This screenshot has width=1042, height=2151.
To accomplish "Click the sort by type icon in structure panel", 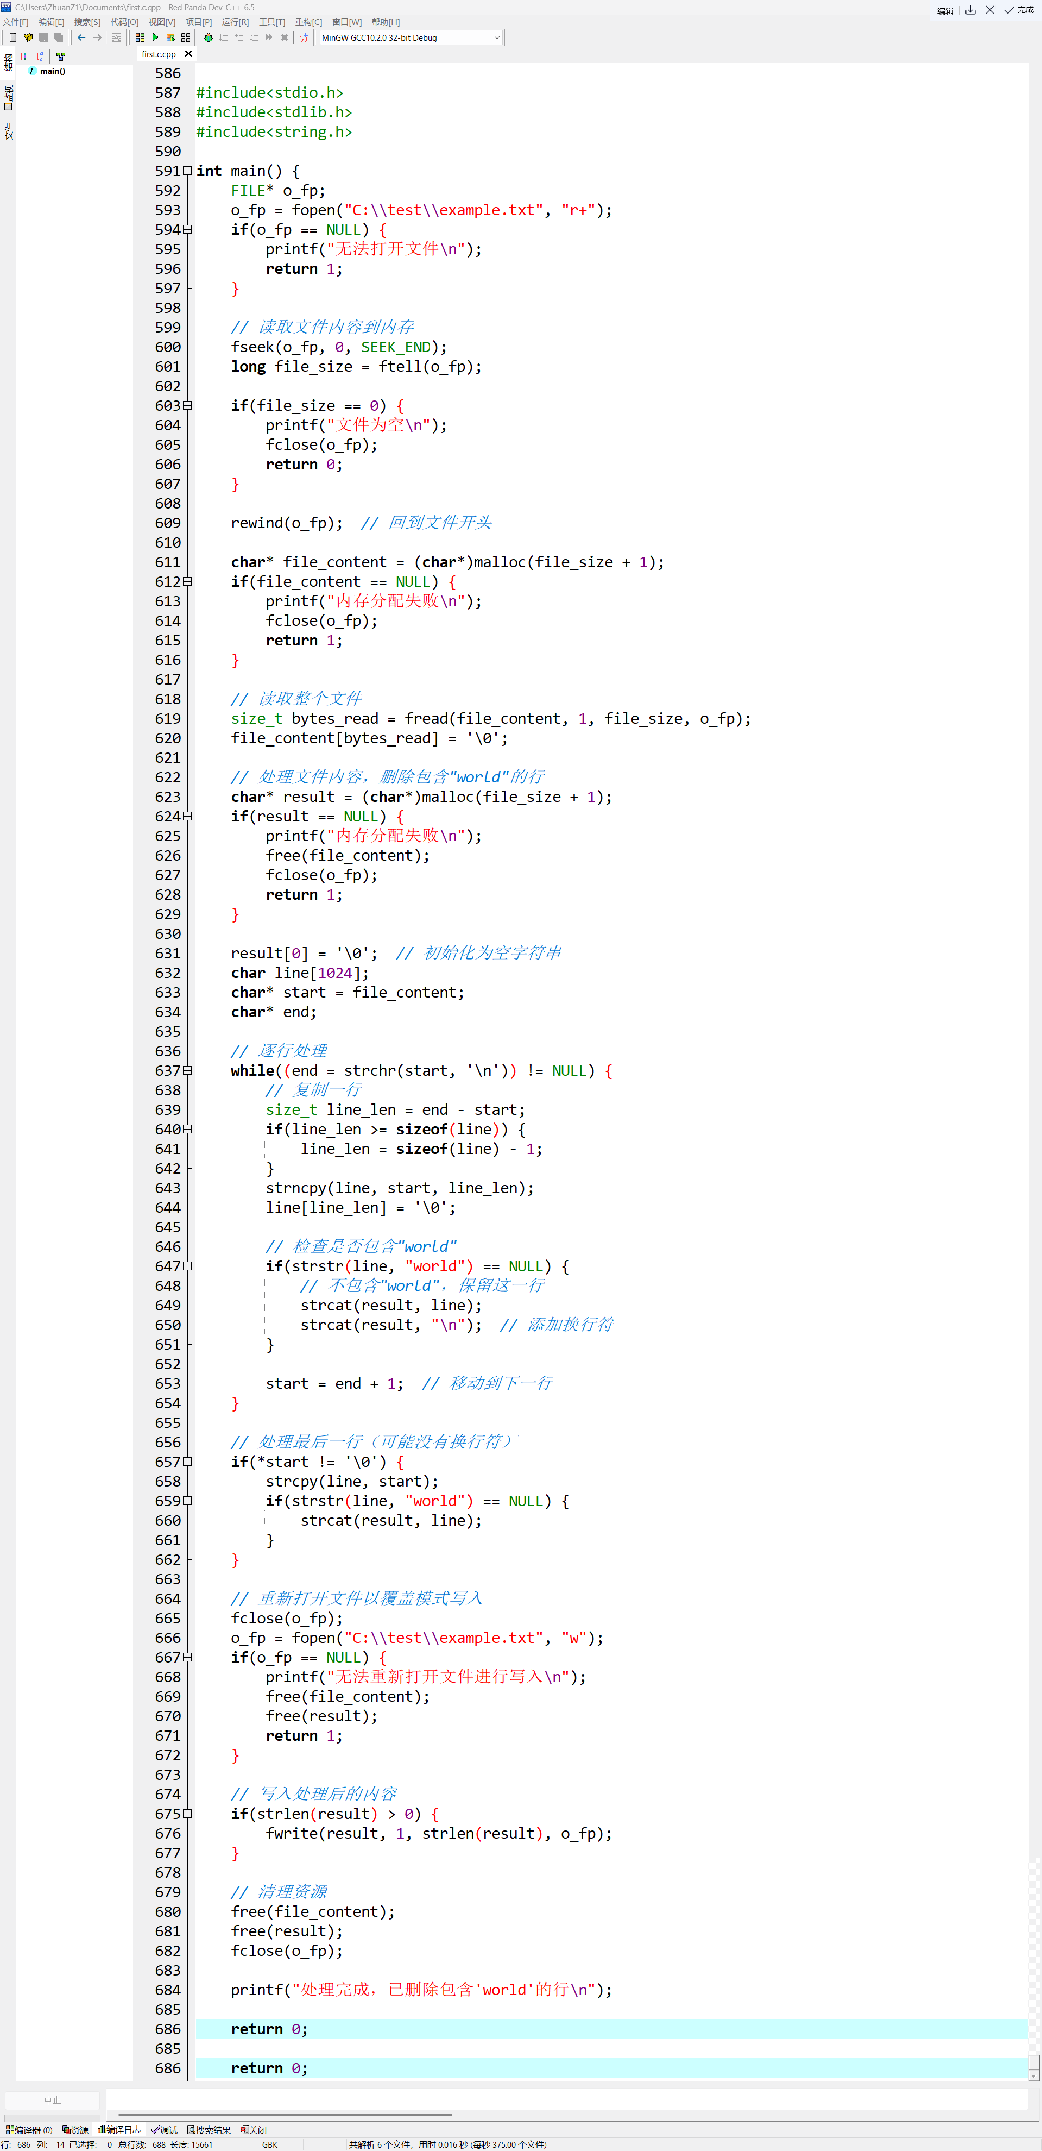I will [23, 57].
